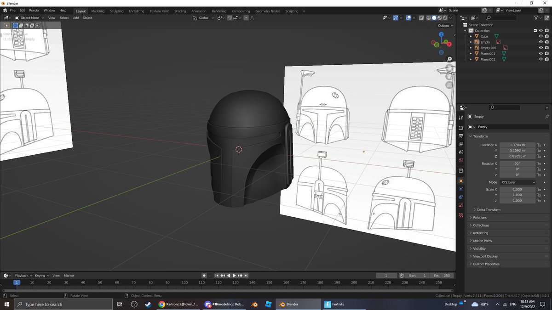Open the Tool properties tab
Image resolution: width=552 pixels, height=310 pixels.
point(461,118)
